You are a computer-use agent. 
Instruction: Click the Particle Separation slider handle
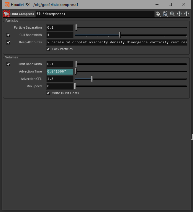click(x=76, y=28)
